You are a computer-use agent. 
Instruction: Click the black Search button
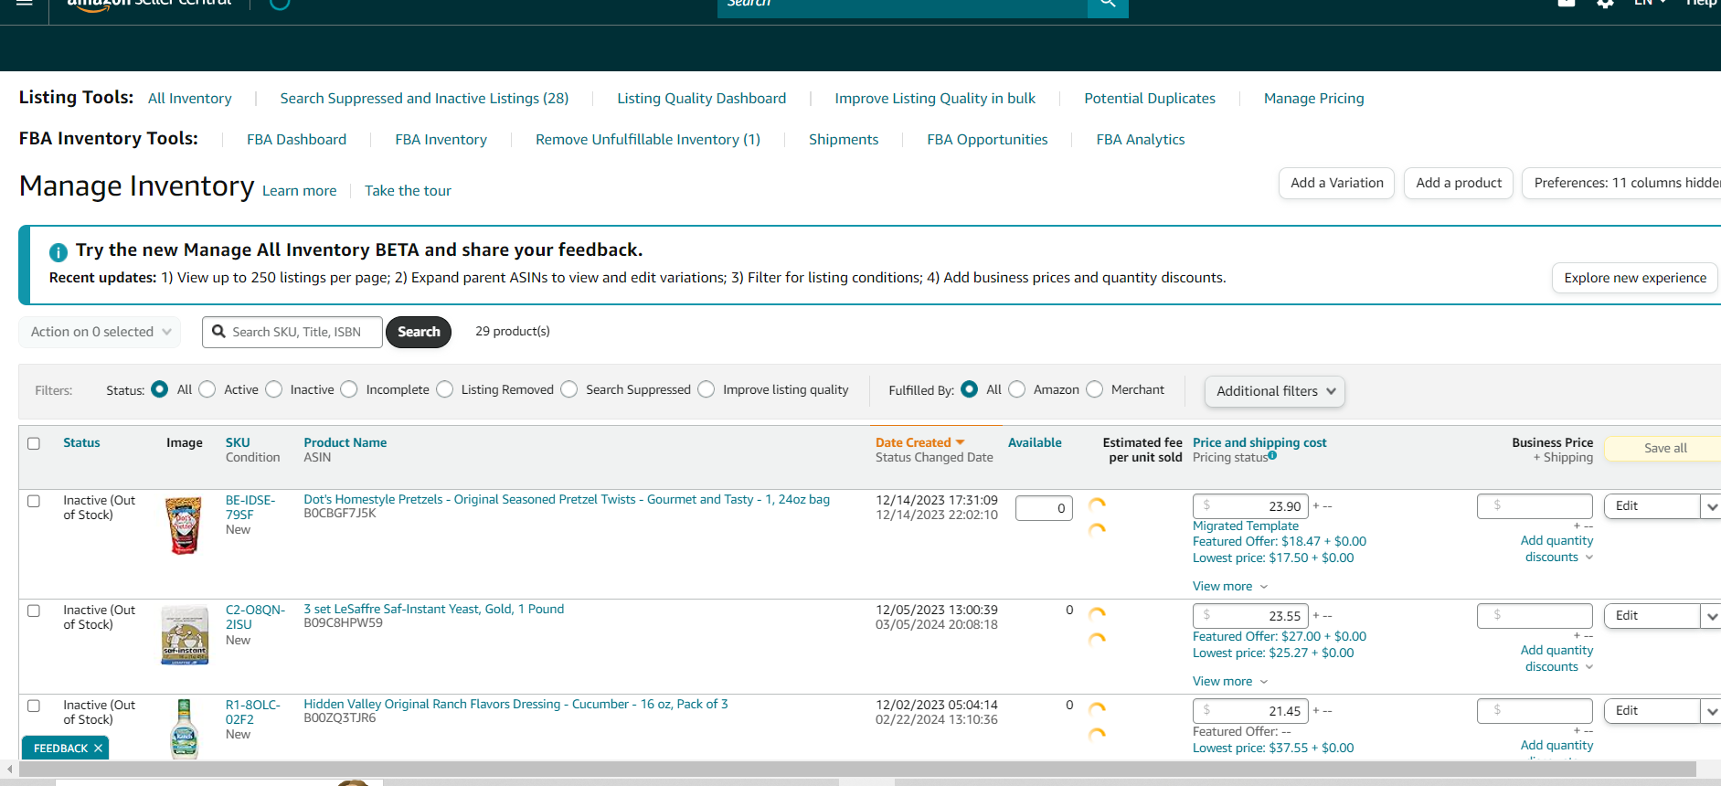(419, 332)
